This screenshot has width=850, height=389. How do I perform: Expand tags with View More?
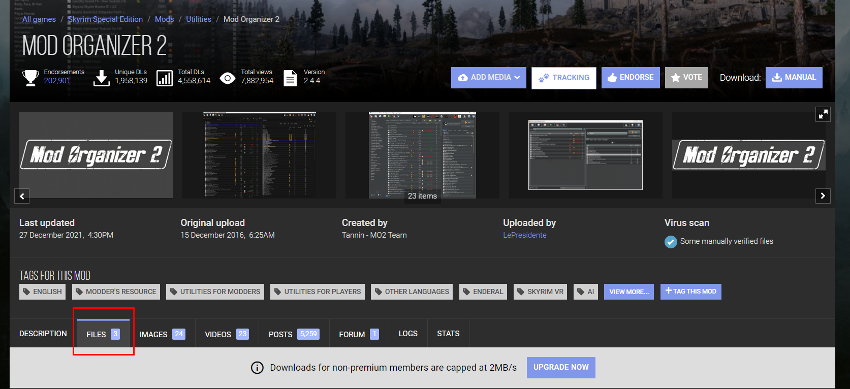[x=629, y=291]
